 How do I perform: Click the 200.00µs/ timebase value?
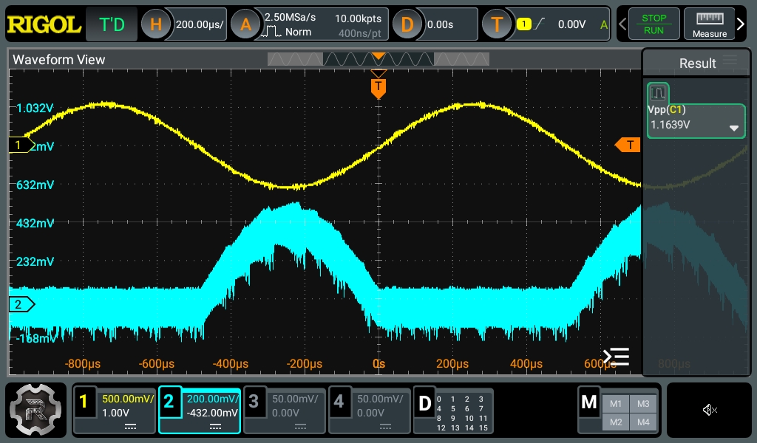pyautogui.click(x=200, y=24)
